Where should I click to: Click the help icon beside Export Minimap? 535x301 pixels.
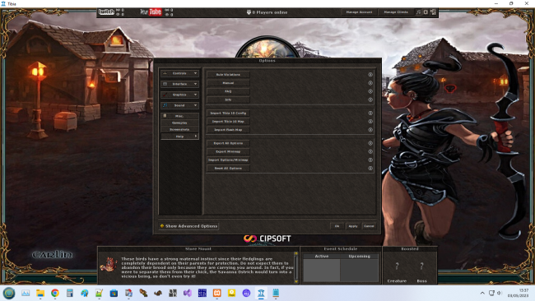[370, 151]
